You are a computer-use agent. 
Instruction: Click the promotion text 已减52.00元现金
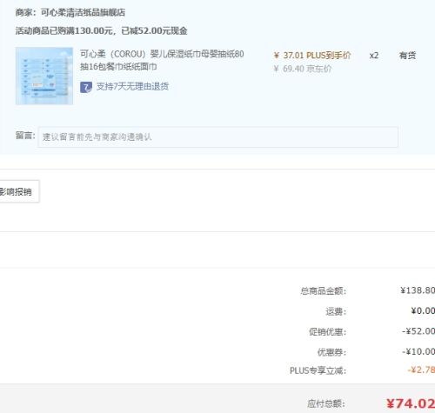154,30
